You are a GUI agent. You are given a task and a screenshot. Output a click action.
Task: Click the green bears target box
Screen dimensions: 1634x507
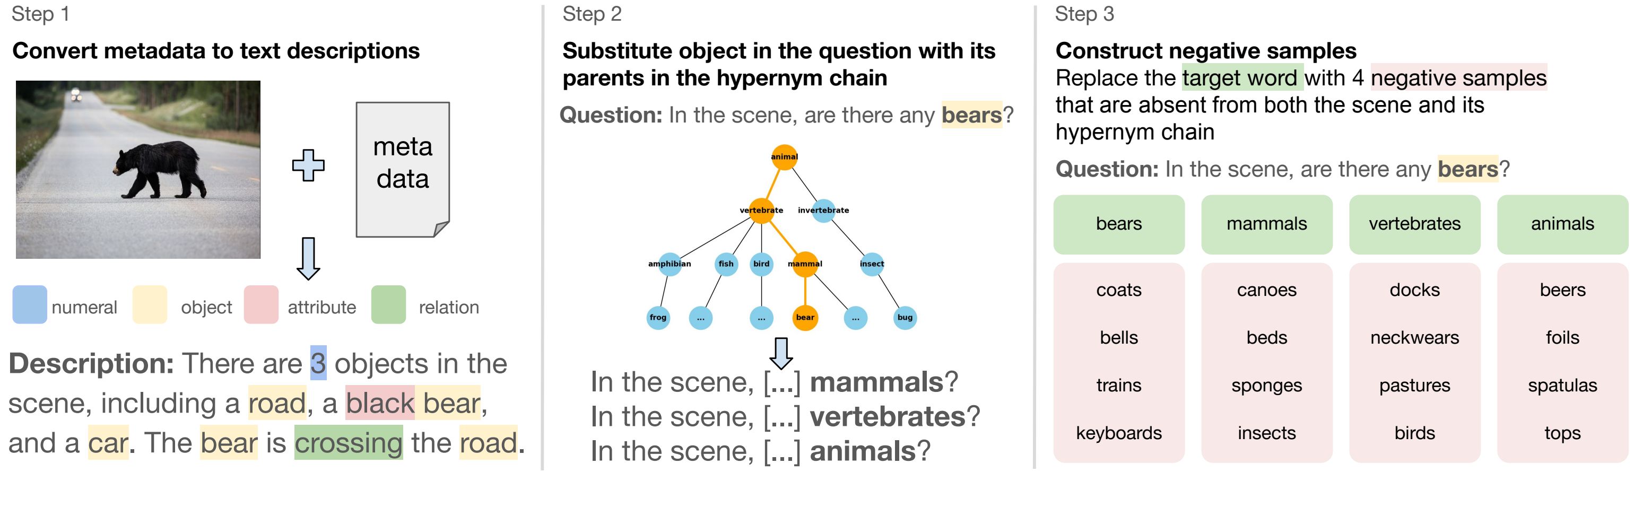tap(1119, 224)
